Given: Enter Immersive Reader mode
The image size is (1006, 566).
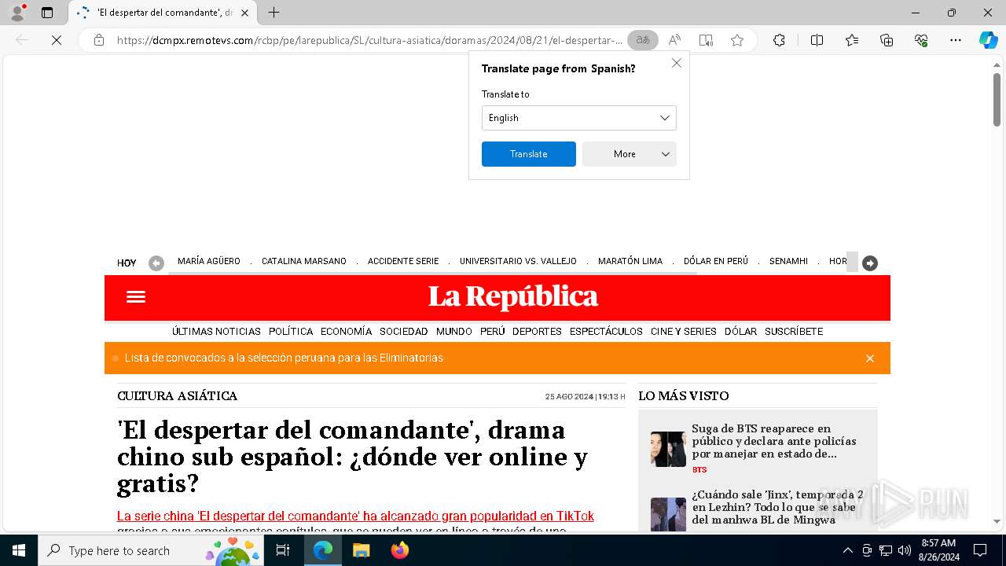Looking at the screenshot, I should pyautogui.click(x=706, y=40).
